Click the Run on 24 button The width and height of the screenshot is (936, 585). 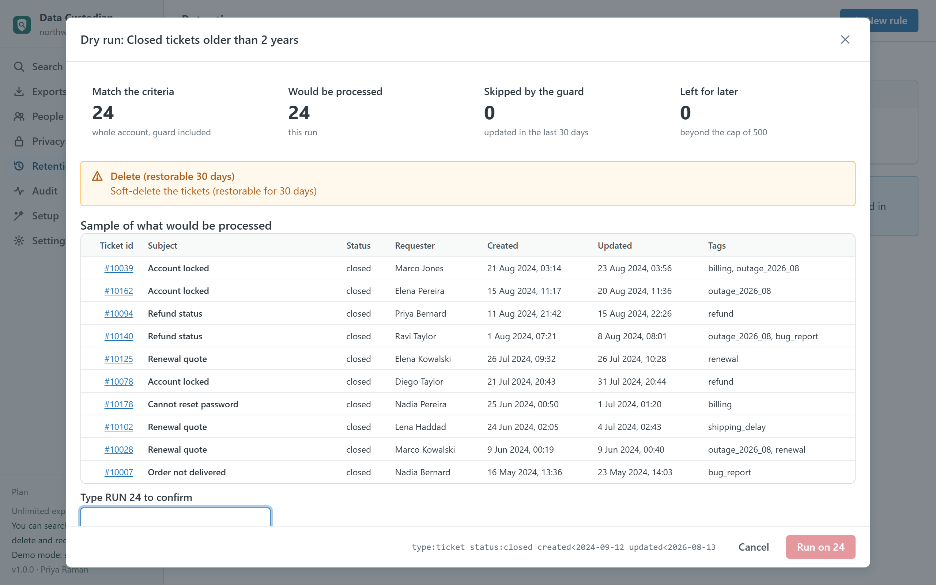(x=820, y=547)
